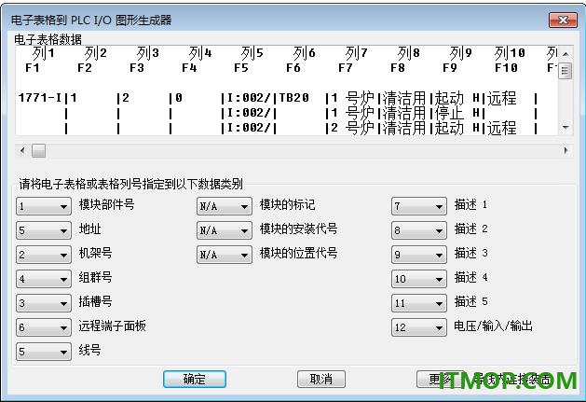
Task: Expand the 机架号 dropdown
Action: coord(44,255)
